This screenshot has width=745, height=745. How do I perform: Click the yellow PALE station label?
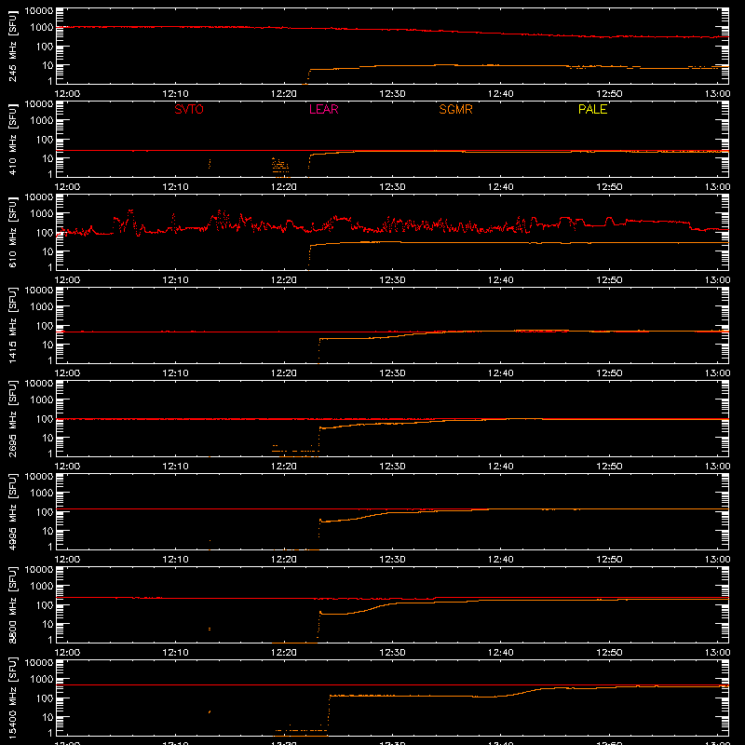(592, 109)
